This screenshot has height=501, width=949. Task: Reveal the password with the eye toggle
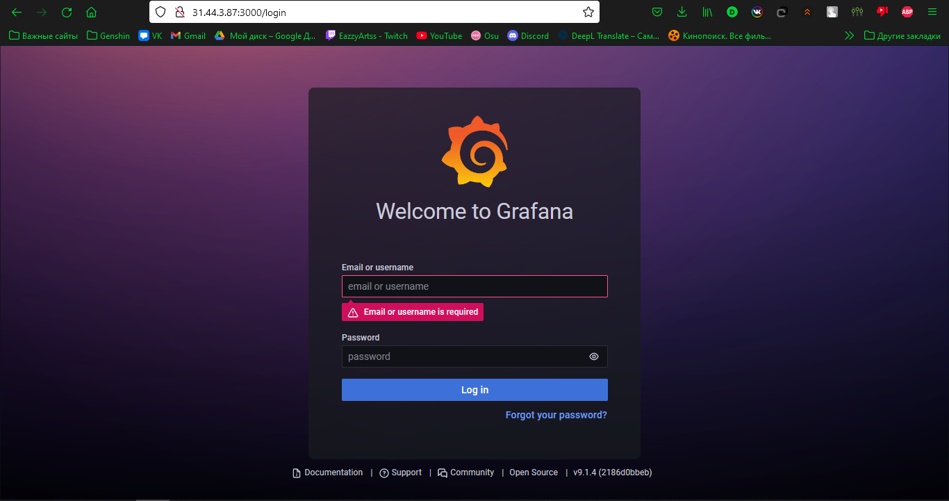click(x=593, y=356)
